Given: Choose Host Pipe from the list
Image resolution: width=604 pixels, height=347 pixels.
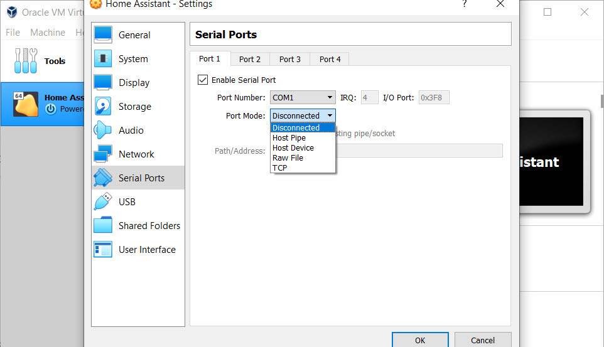Looking at the screenshot, I should coord(289,138).
